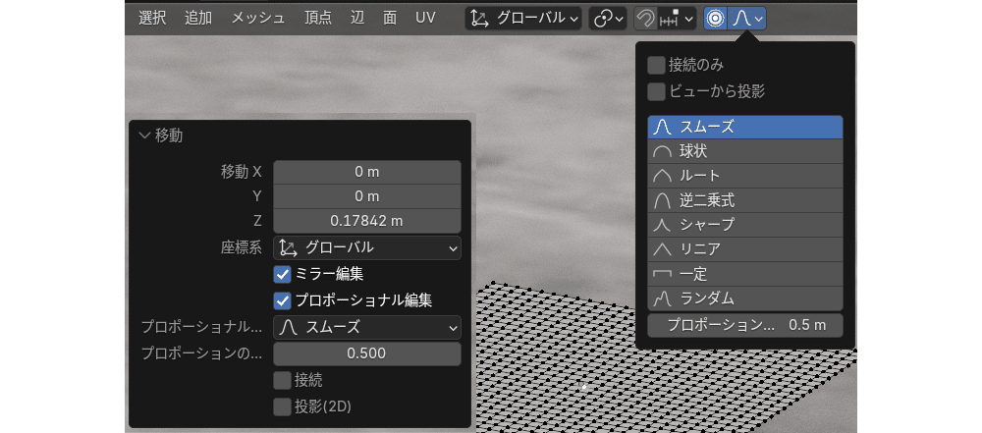Viewport: 982px width, 433px height.
Task: Open the 頂点 menu
Action: [x=318, y=18]
